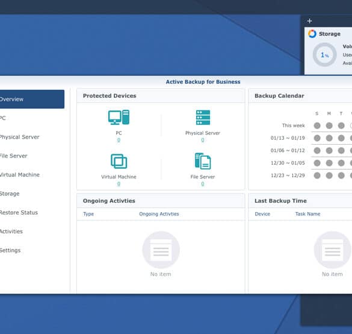
Task: Sort by Type column header
Action: [x=88, y=214]
